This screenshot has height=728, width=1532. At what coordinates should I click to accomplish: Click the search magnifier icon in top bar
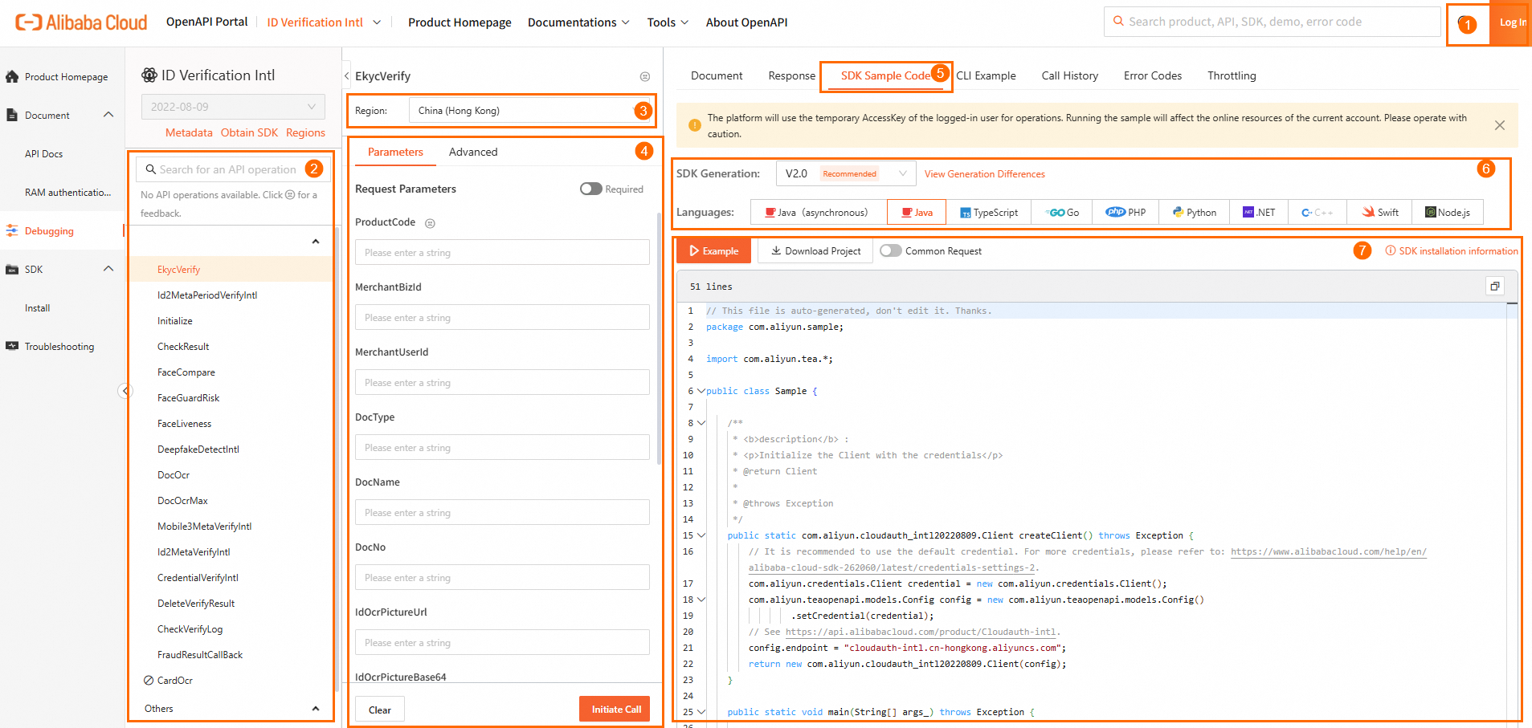(1117, 22)
